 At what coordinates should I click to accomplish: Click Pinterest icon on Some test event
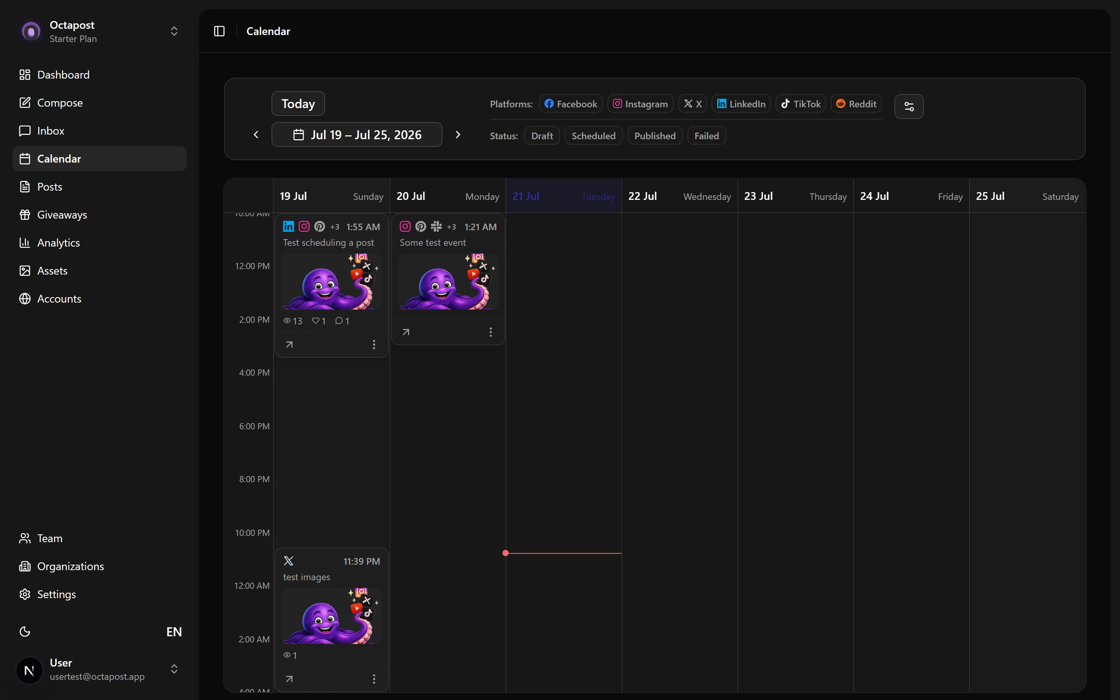[421, 226]
